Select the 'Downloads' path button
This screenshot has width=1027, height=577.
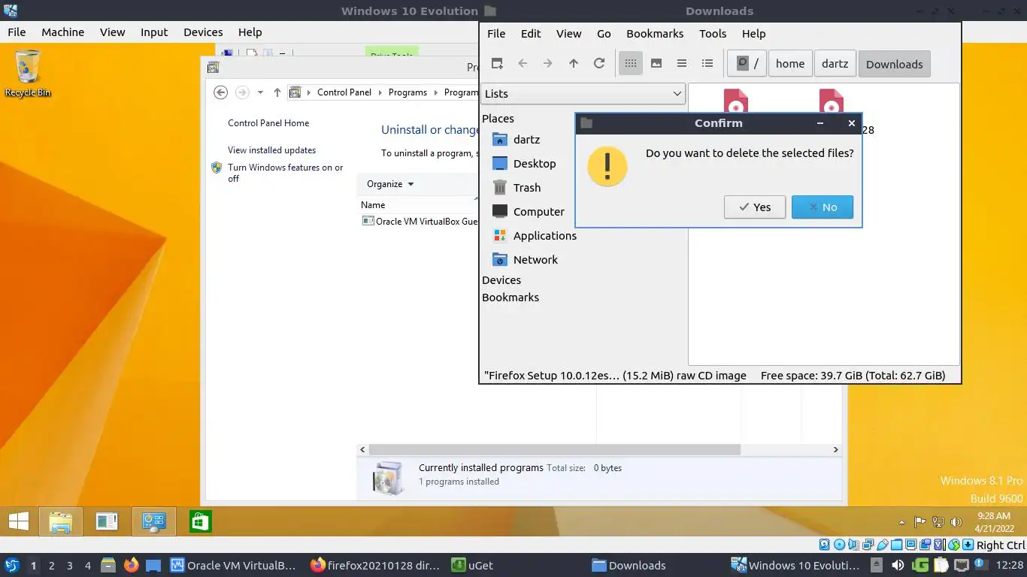(894, 64)
